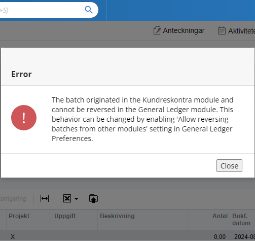255x241 pixels.
Task: Click inside the search input field
Action: coord(41,10)
